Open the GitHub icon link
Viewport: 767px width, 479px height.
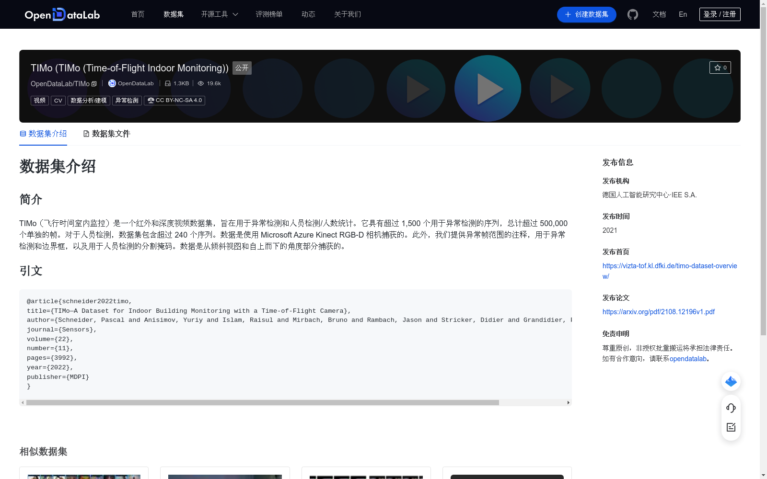(x=633, y=14)
